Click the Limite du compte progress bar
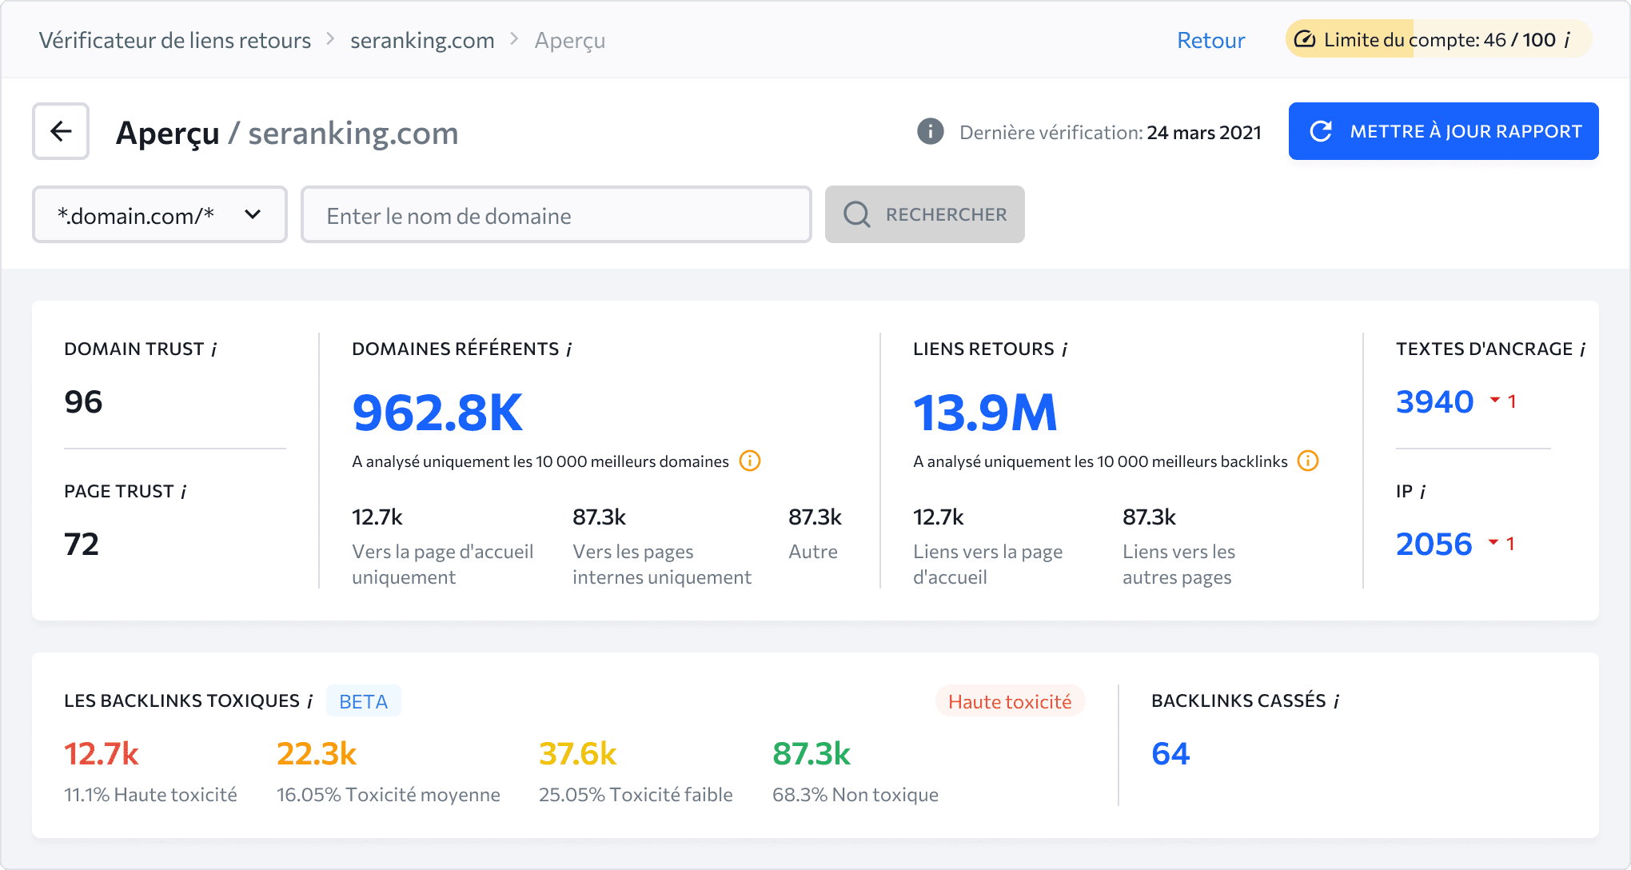The image size is (1631, 870). coord(1439,39)
